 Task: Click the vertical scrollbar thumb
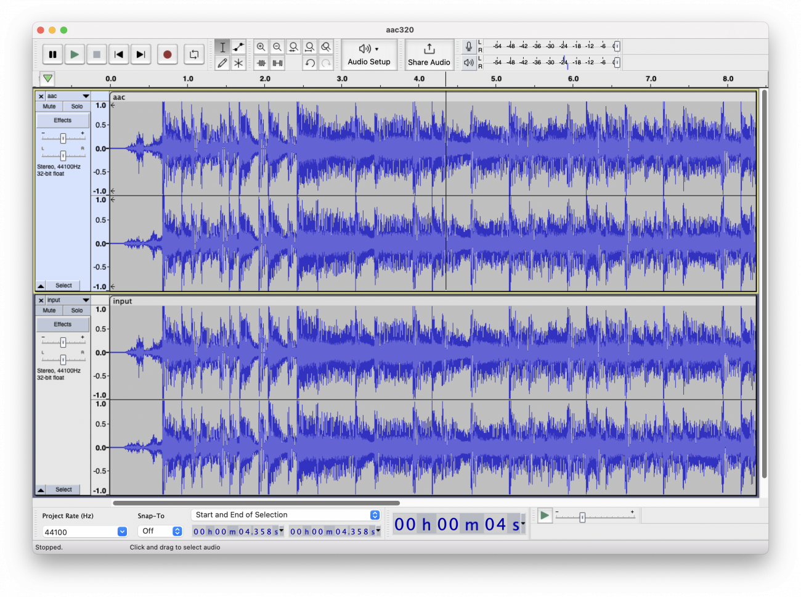(764, 284)
